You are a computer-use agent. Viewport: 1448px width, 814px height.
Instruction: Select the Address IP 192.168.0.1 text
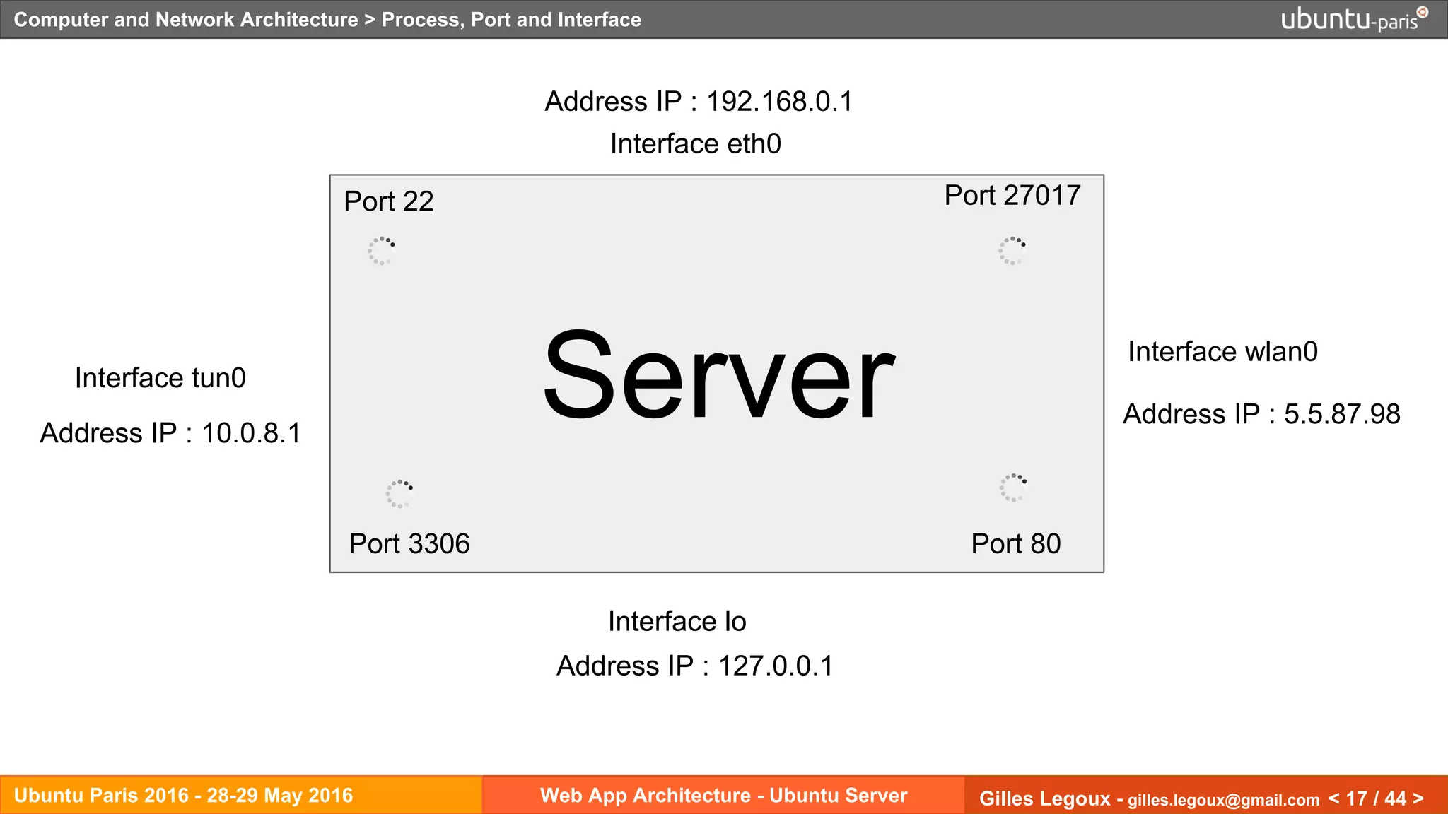coord(699,102)
